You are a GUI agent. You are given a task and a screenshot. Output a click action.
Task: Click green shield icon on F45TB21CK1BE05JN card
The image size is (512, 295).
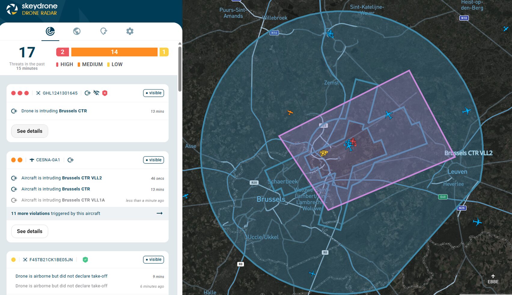pyautogui.click(x=85, y=260)
